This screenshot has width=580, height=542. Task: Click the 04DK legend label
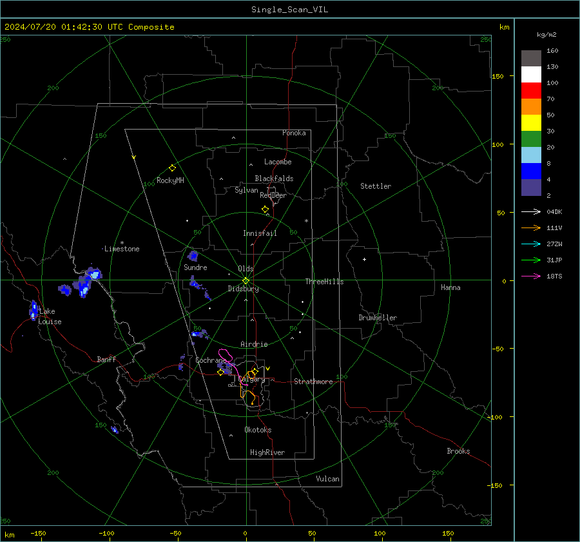tap(554, 211)
